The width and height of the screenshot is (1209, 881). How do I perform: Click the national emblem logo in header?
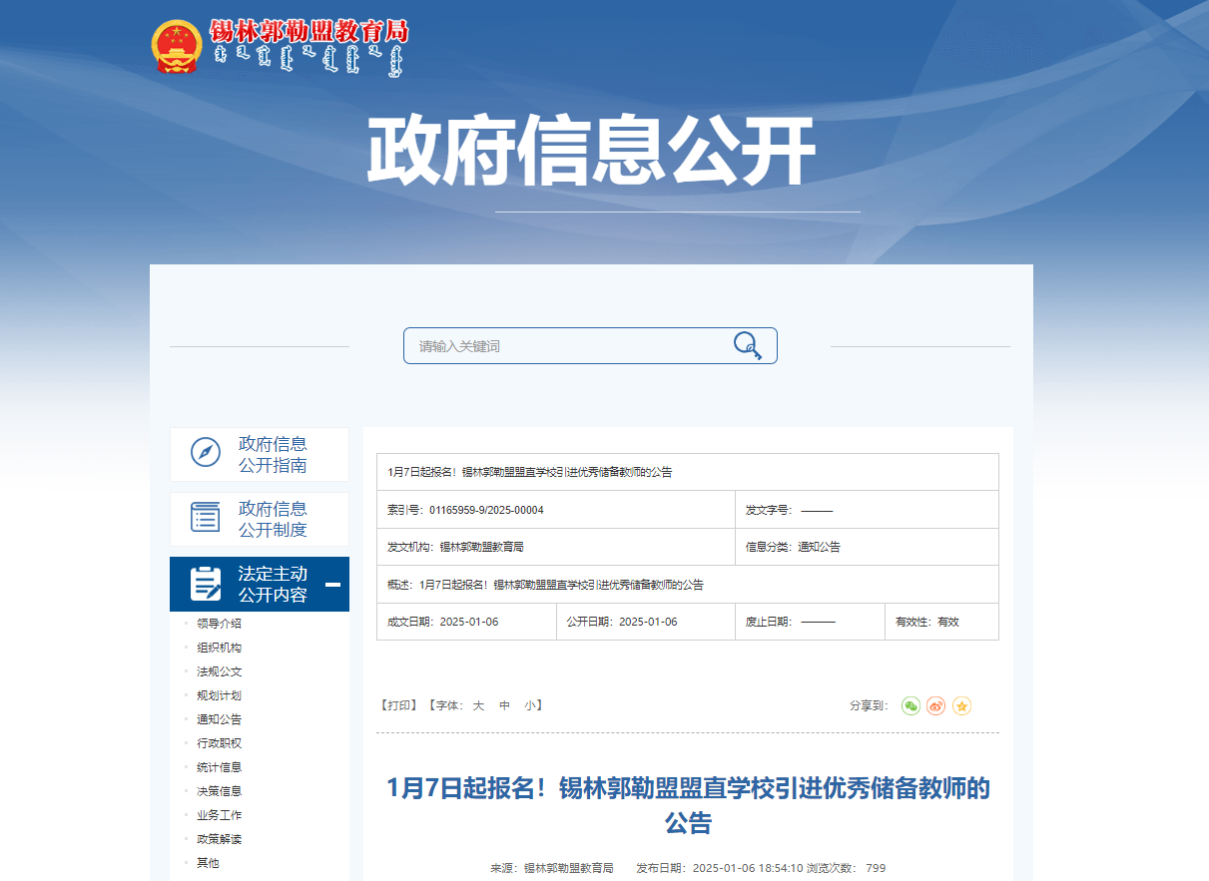(177, 47)
